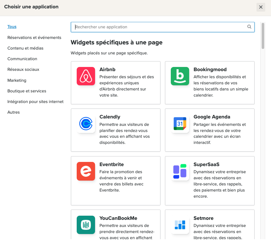Click Eventbrite description about vendre des billets
This screenshot has width=271, height=244.
[x=121, y=181]
